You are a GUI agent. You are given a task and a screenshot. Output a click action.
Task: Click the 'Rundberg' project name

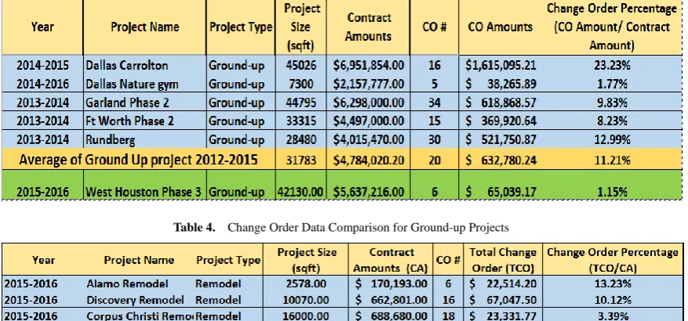[110, 139]
